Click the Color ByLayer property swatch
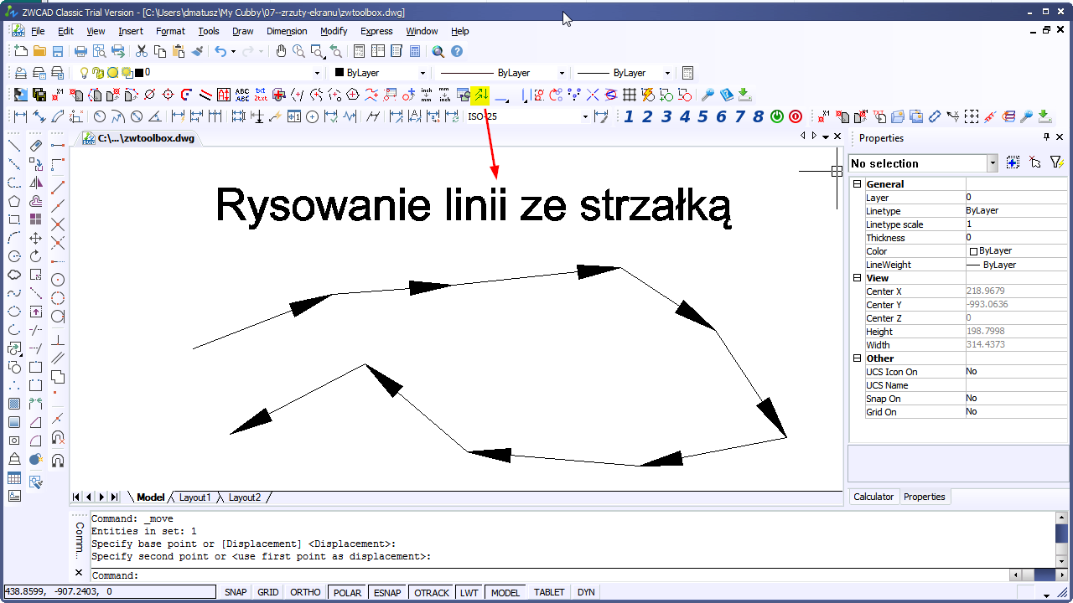1073x603 pixels. point(973,251)
